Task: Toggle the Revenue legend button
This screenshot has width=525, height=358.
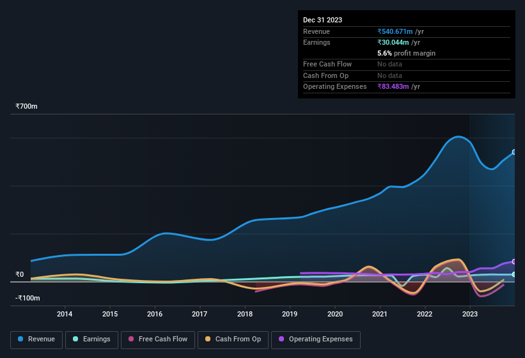Action: point(36,339)
